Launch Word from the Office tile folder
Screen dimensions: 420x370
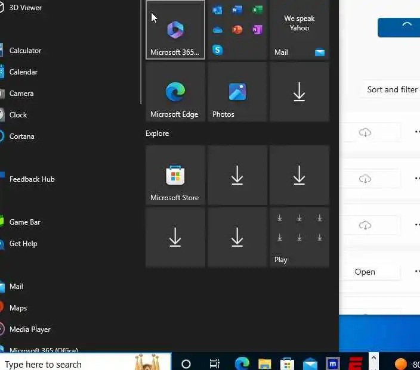[237, 10]
